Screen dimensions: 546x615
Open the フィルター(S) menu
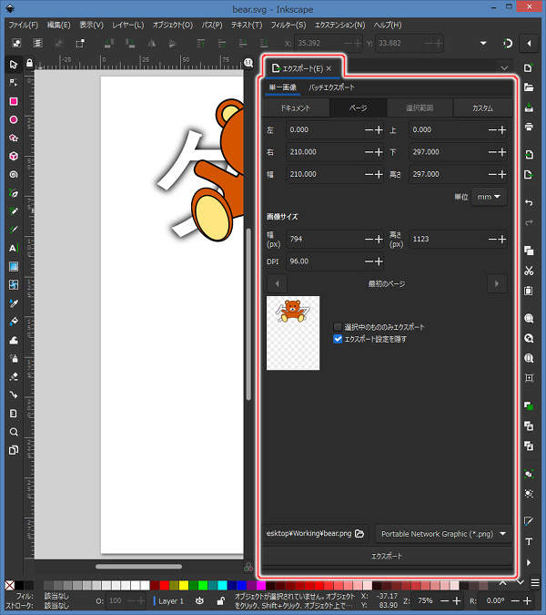[288, 26]
